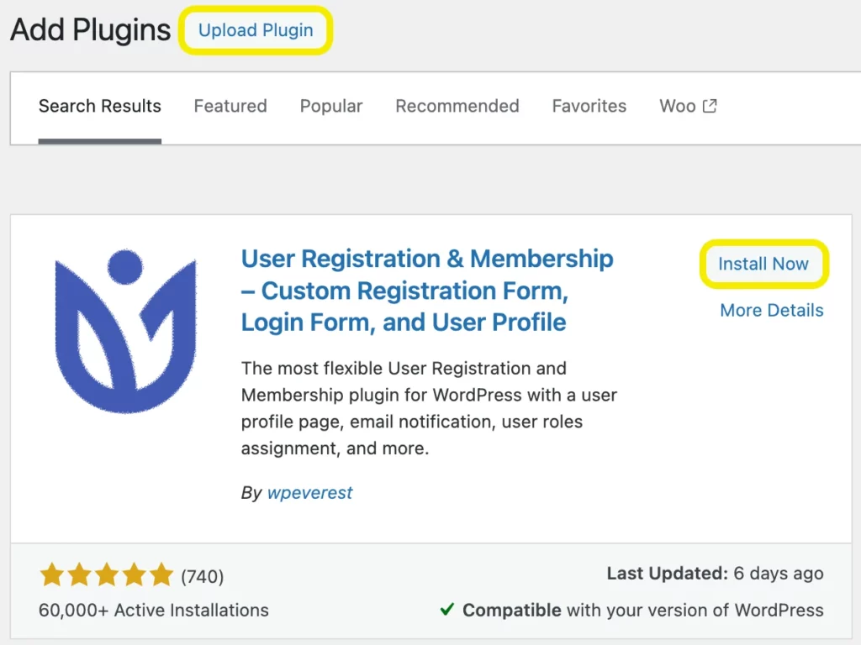
Task: Click the third rating star
Action: click(107, 574)
